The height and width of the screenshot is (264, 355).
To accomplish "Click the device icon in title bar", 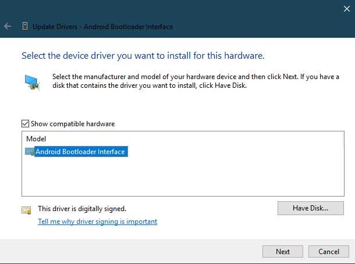I will click(x=25, y=26).
